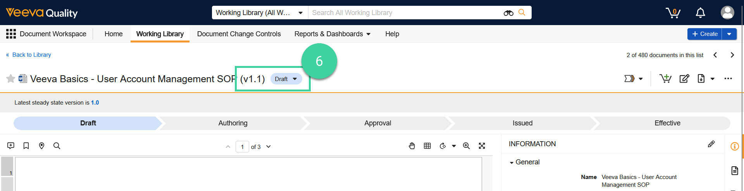The height and width of the screenshot is (191, 744).
Task: Go to next document in list
Action: 732,55
